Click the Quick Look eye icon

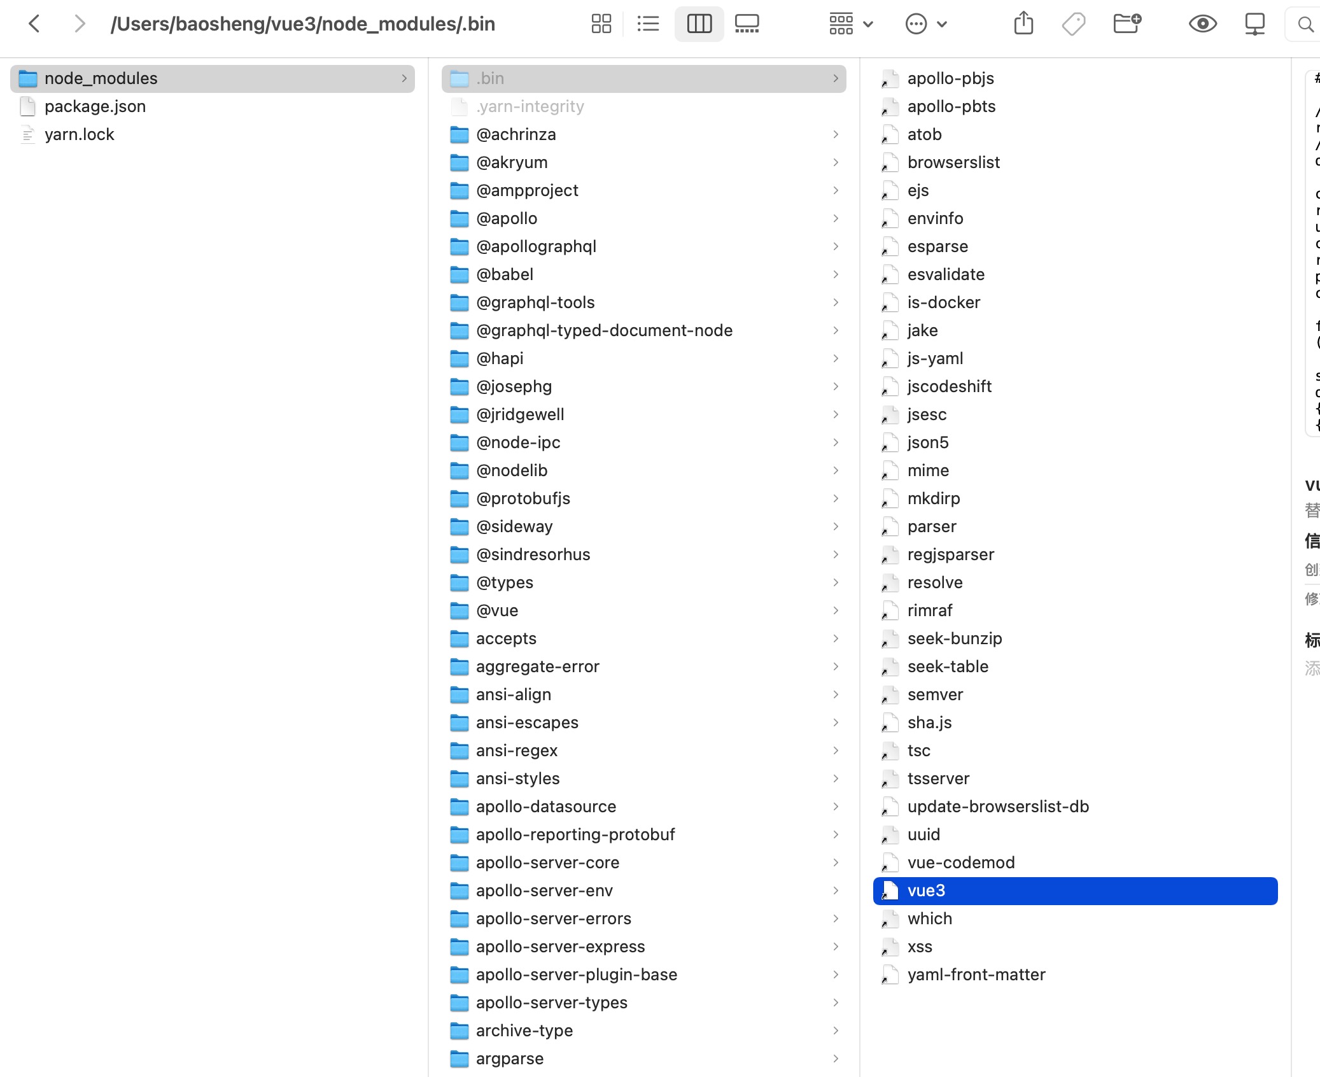coord(1202,24)
